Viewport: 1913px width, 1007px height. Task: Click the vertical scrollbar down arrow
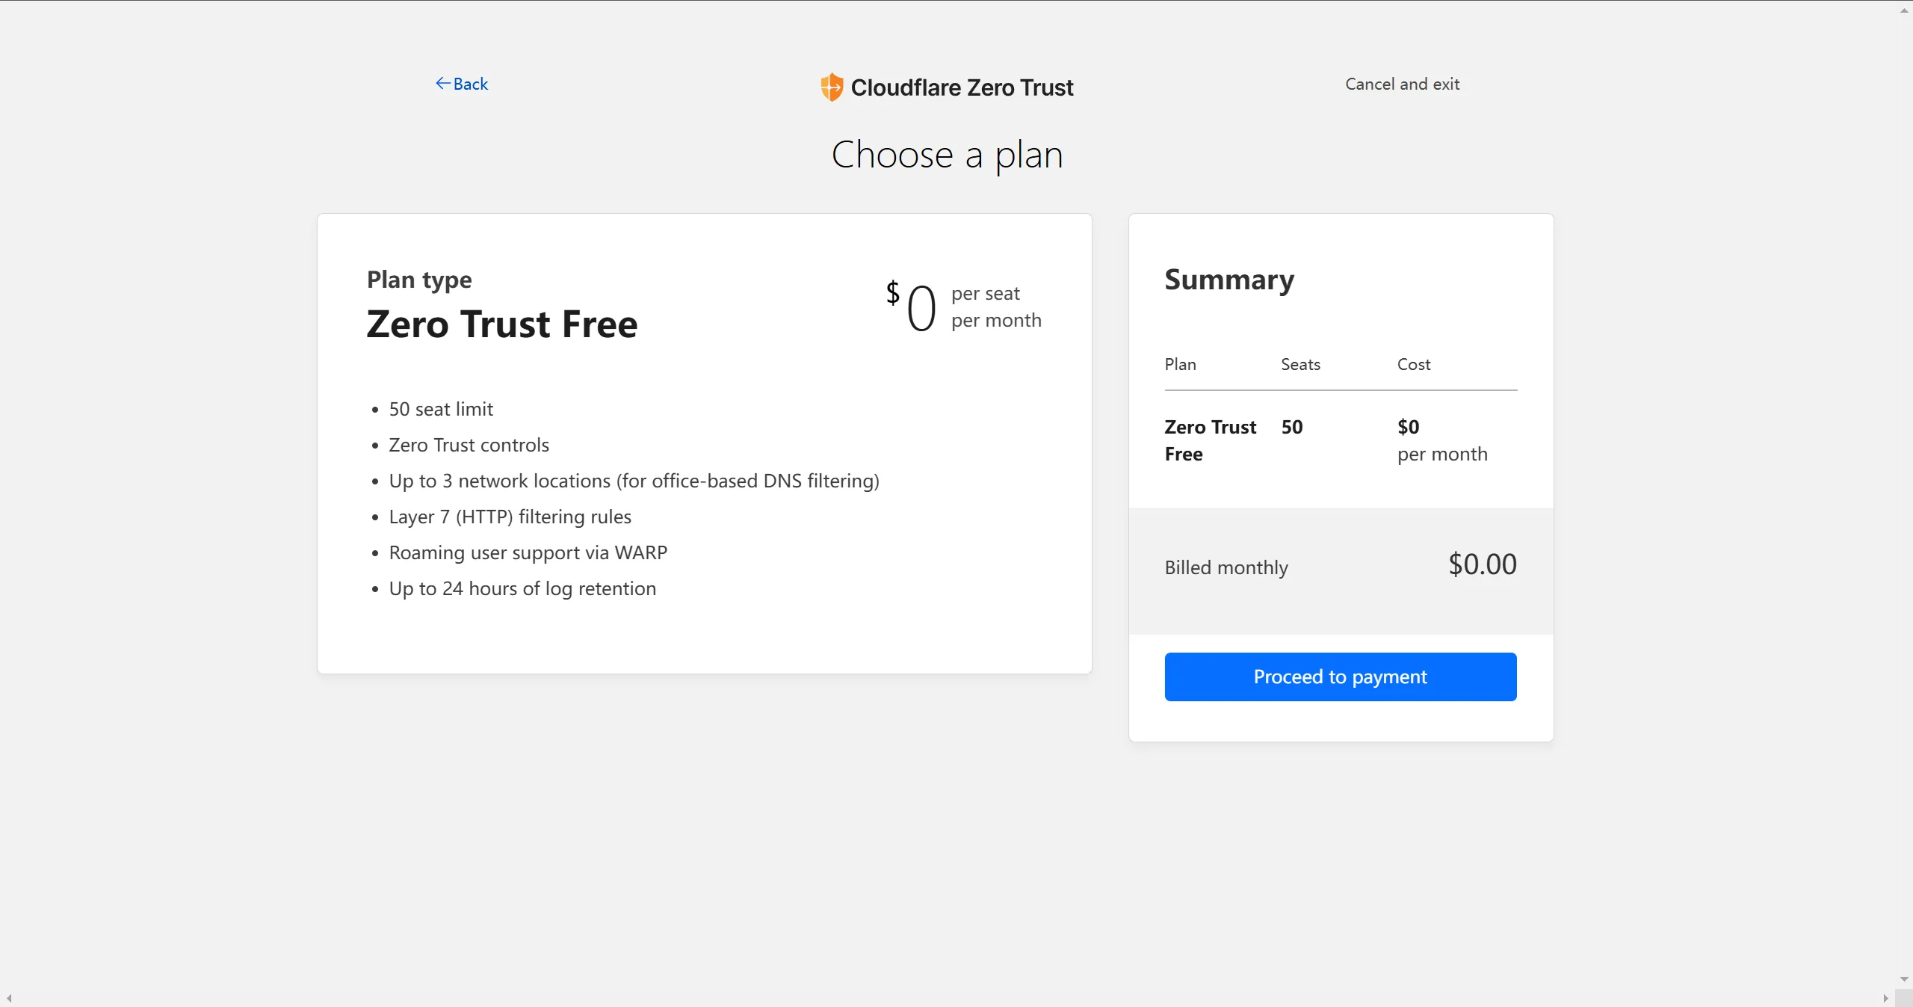coord(1904,979)
